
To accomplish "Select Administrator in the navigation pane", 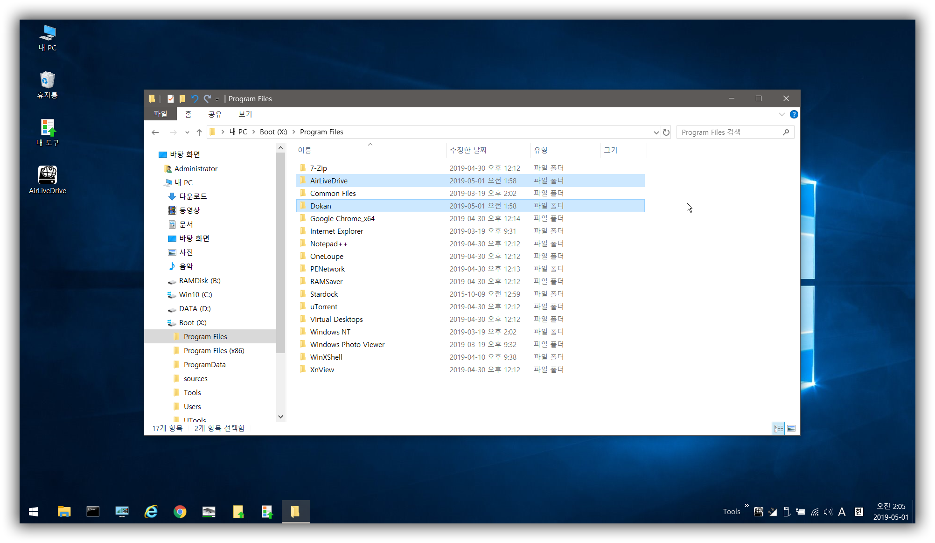I will [x=196, y=169].
